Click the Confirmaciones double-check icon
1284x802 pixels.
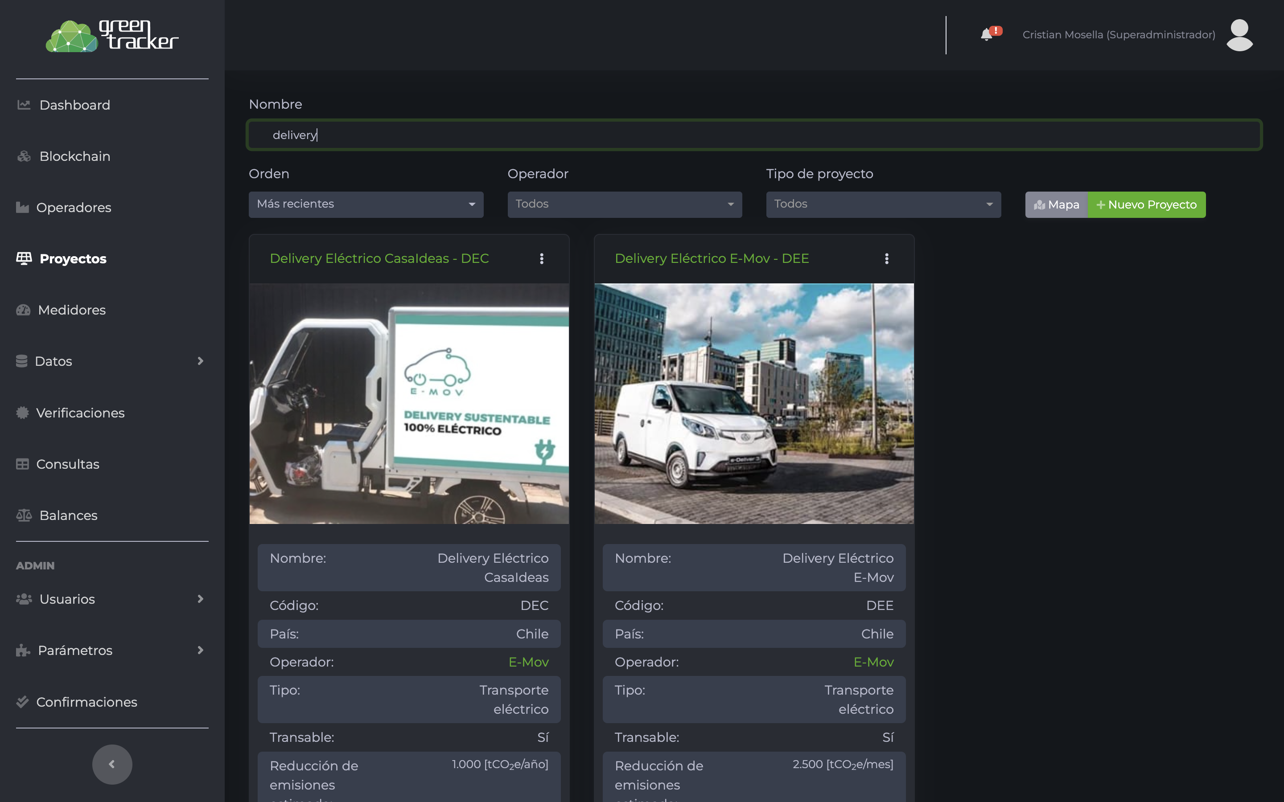(22, 702)
